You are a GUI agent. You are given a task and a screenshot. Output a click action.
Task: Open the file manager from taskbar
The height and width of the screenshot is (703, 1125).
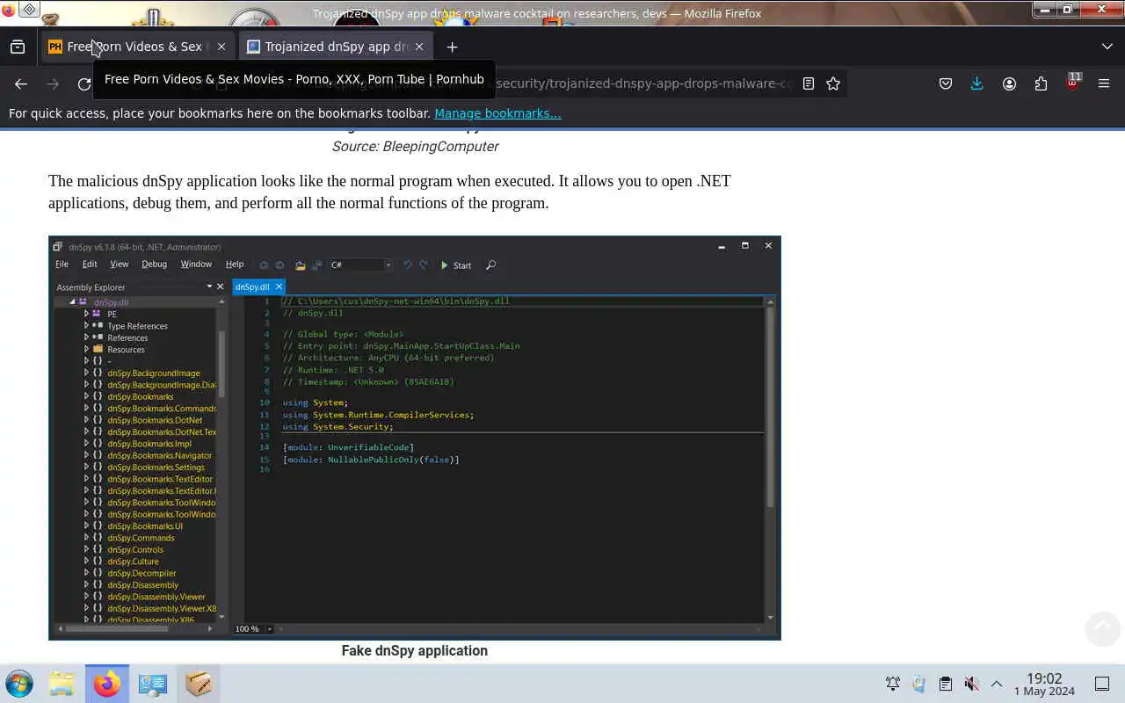[62, 684]
